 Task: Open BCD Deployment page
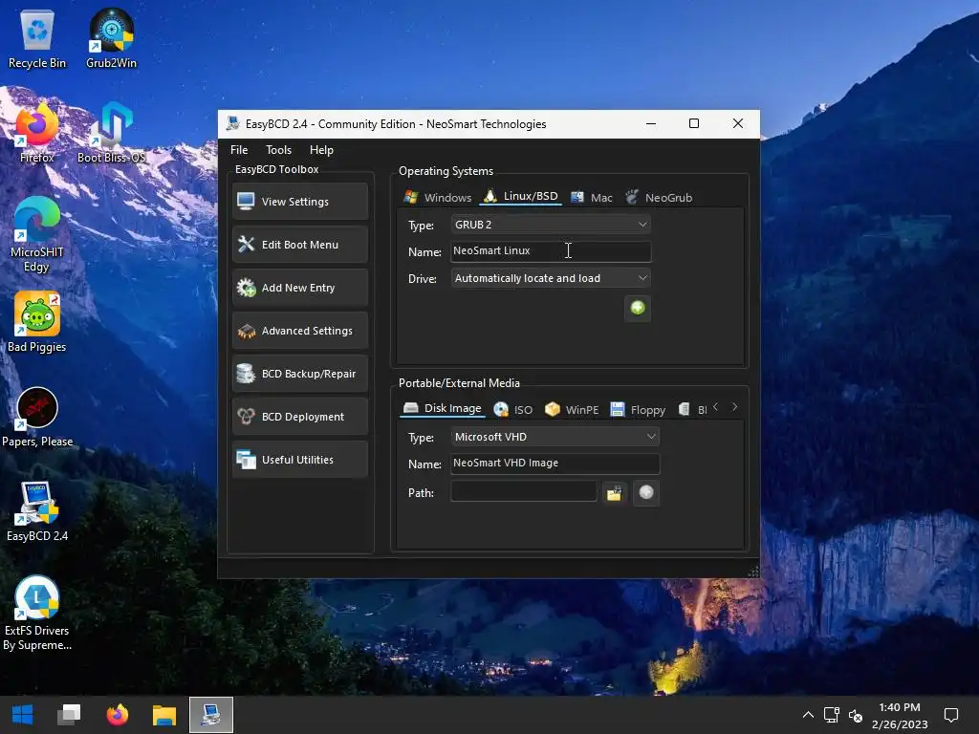click(x=299, y=417)
